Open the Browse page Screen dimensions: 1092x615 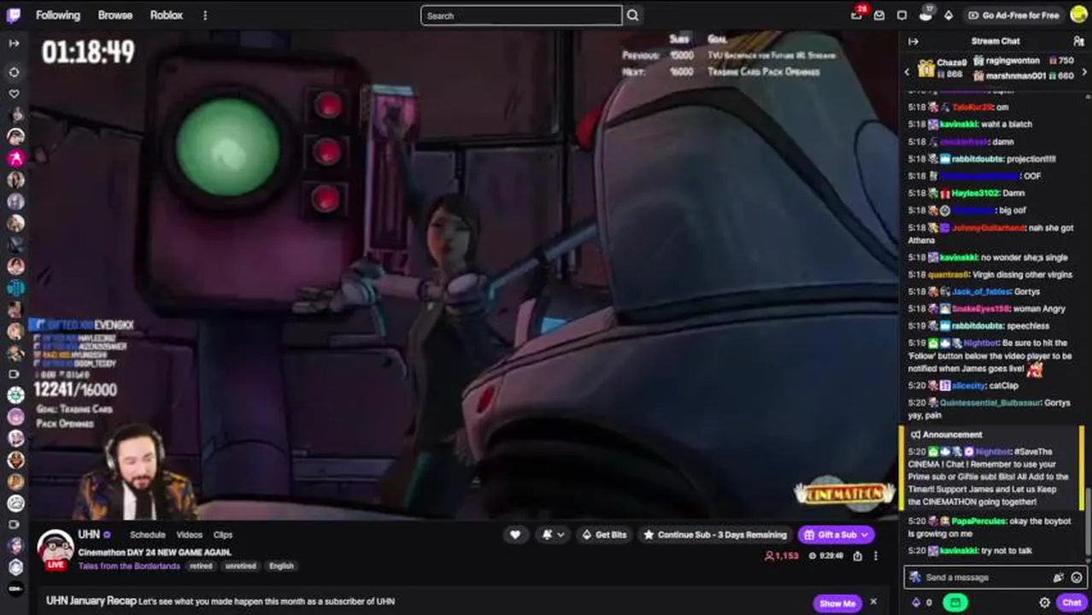tap(114, 15)
